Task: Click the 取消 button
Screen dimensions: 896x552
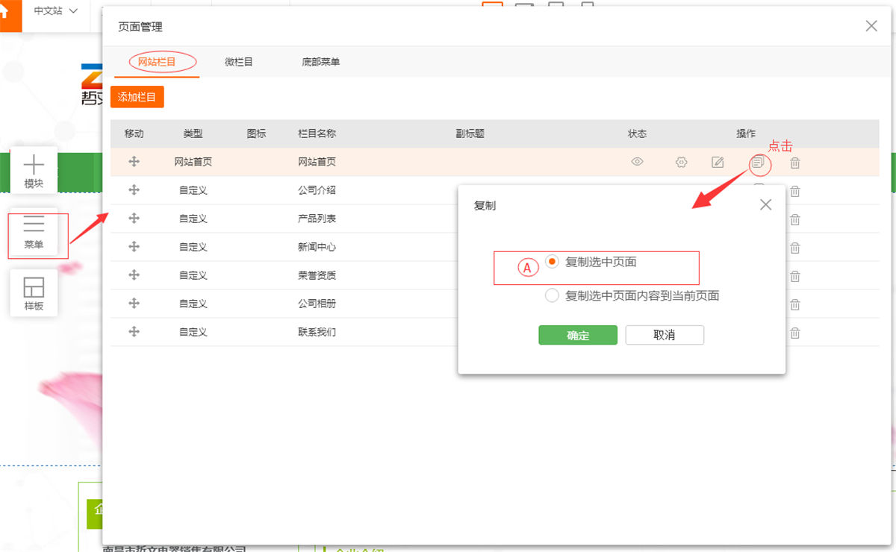Action: [664, 335]
